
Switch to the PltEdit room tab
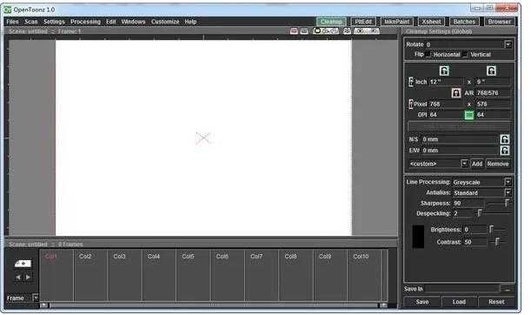pos(363,22)
